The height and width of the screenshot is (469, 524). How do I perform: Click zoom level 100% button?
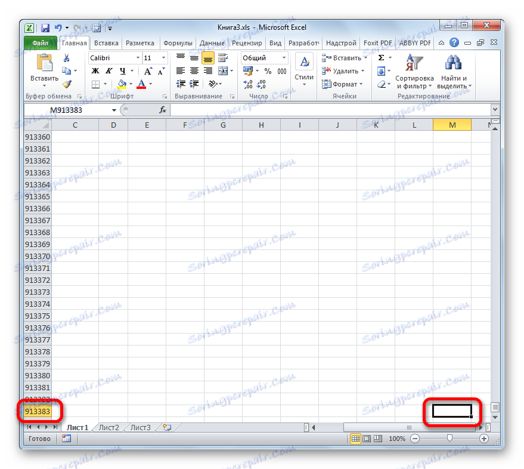coord(397,439)
